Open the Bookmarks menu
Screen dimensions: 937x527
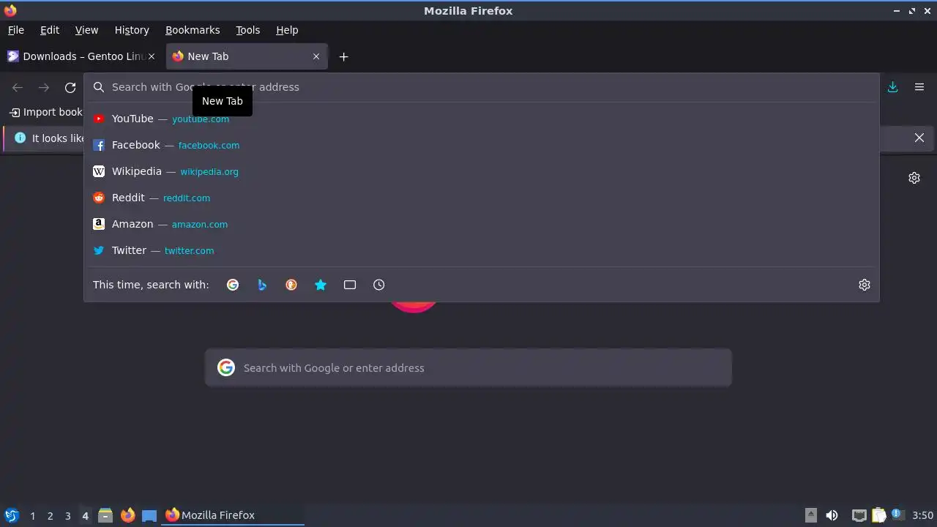coord(193,30)
